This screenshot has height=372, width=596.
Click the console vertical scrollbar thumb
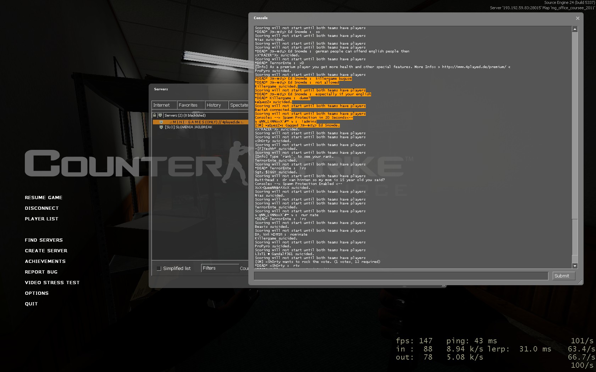click(x=575, y=237)
